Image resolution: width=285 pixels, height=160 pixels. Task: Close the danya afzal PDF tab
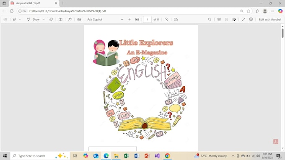click(x=56, y=3)
